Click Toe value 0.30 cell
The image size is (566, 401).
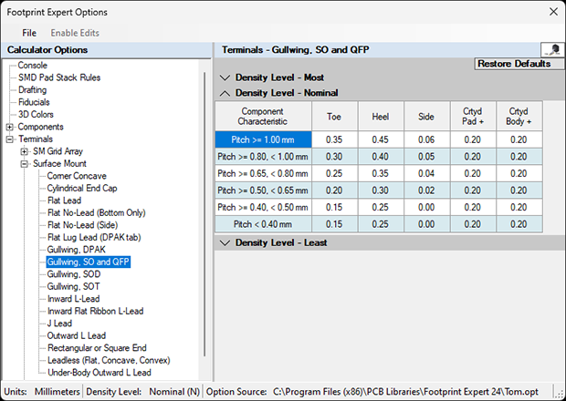click(x=334, y=157)
